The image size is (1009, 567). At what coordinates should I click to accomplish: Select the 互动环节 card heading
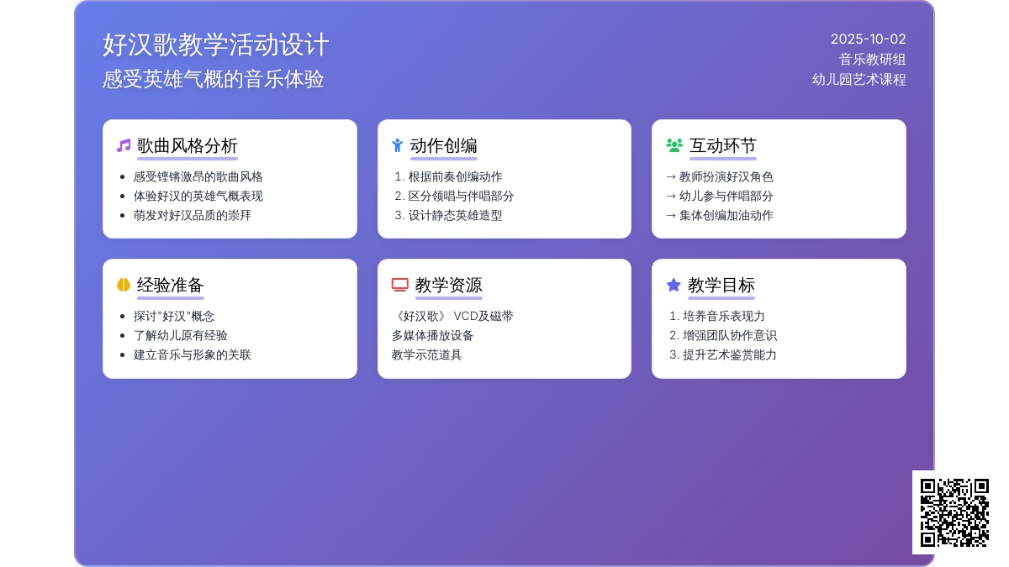(723, 146)
